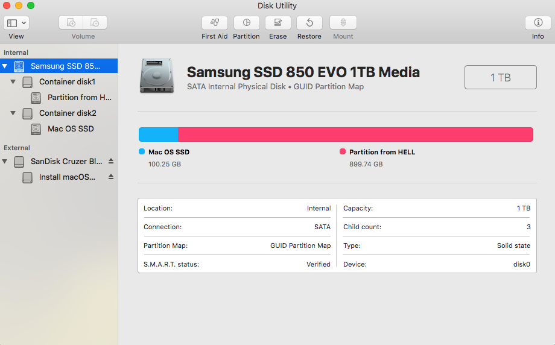Click the Restore toolbar icon

309,23
